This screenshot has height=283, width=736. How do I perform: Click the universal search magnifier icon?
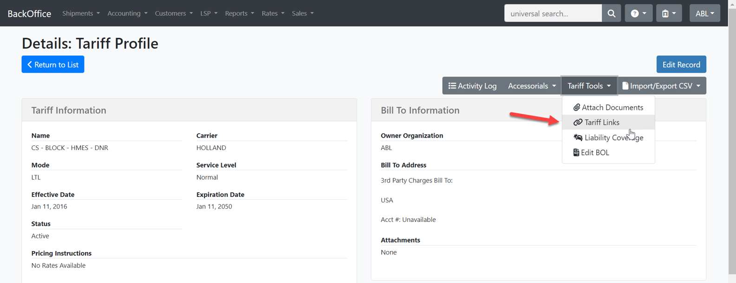[611, 13]
